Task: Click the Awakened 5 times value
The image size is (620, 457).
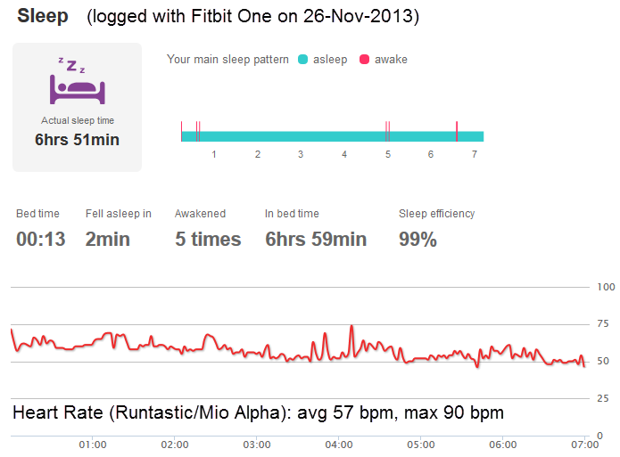Action: (x=208, y=239)
